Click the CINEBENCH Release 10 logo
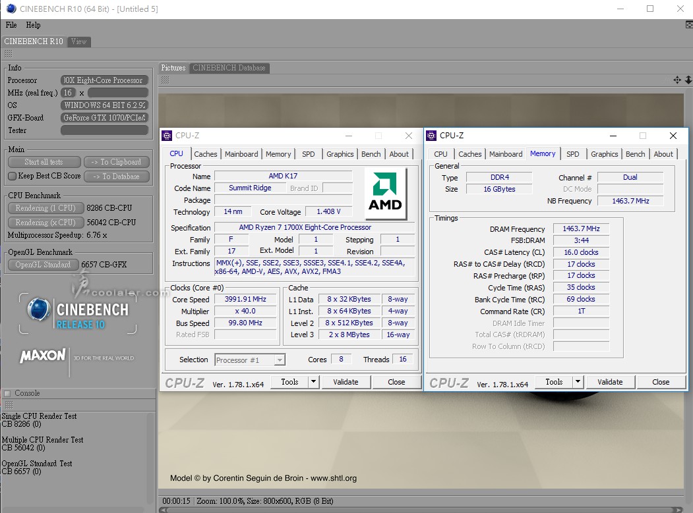Screen dimensions: 693x513 pyautogui.click(x=78, y=314)
